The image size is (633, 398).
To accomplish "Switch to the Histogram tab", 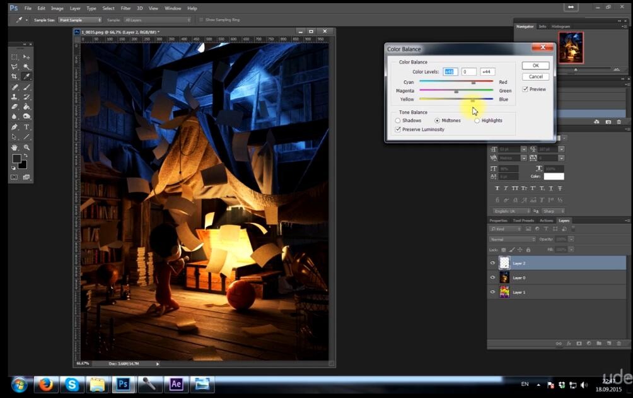I will tap(560, 26).
